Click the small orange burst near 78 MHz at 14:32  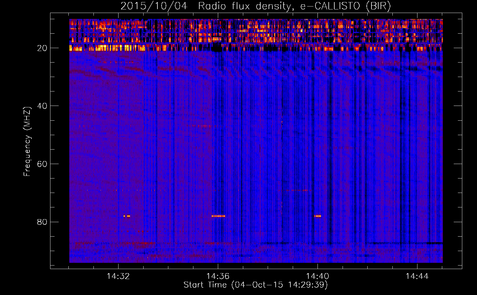click(127, 216)
